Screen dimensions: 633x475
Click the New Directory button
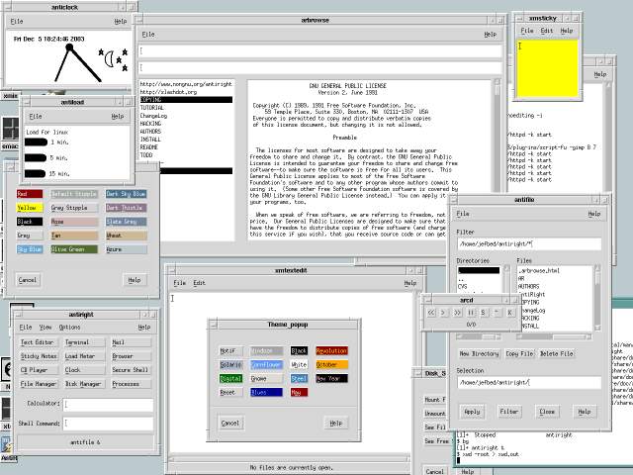(x=479, y=353)
